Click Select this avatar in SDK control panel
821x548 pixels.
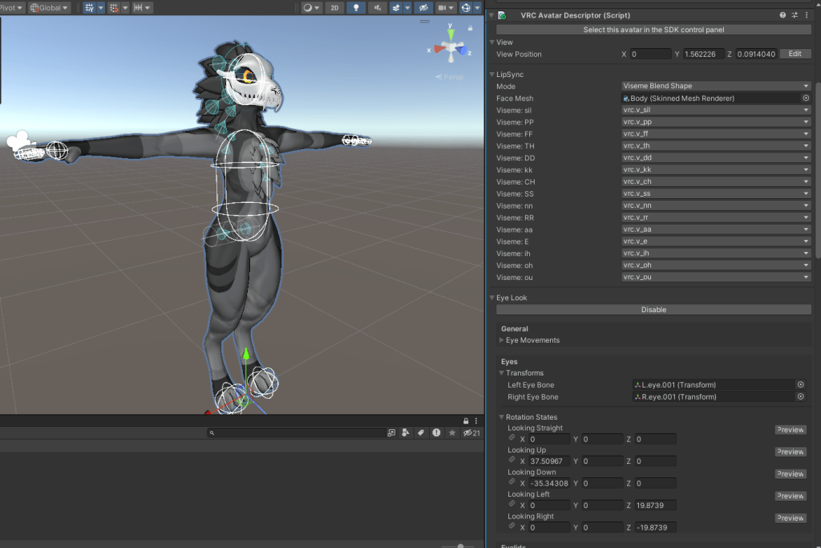(x=653, y=30)
